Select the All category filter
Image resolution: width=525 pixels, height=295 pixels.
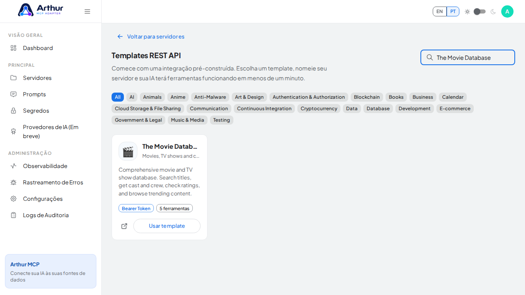[x=118, y=97]
